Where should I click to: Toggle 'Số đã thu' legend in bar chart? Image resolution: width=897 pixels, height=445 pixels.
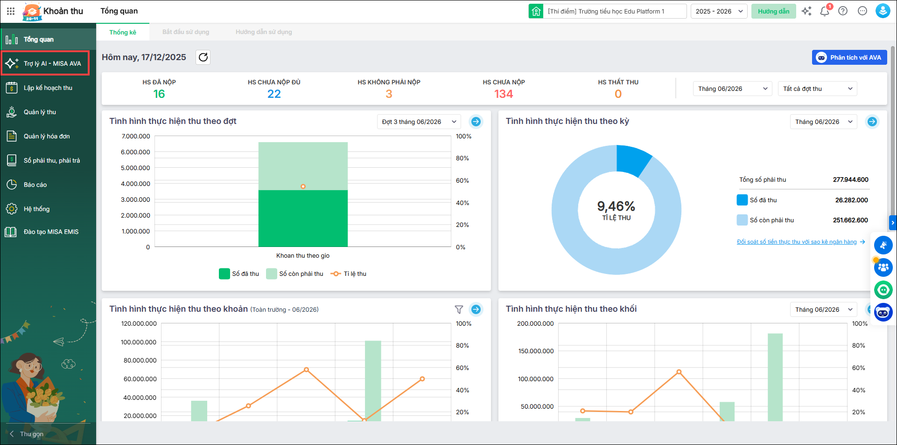(239, 274)
